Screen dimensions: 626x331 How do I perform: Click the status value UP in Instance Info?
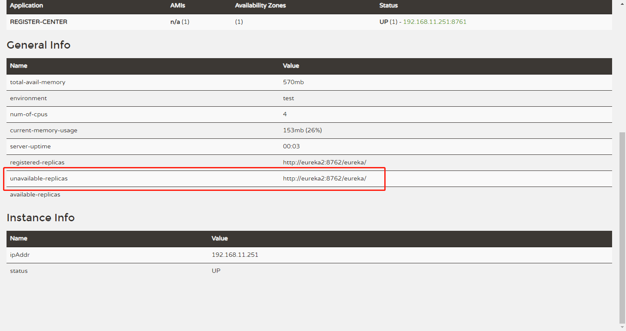pos(216,271)
